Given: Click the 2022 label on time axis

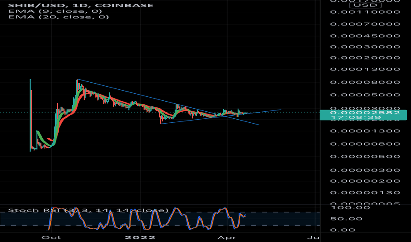Looking at the screenshot, I should click(x=140, y=238).
